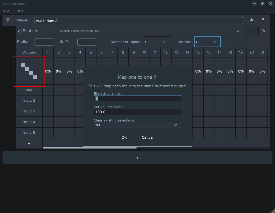Toggle Input 3 to output 16 cell

click(x=209, y=111)
